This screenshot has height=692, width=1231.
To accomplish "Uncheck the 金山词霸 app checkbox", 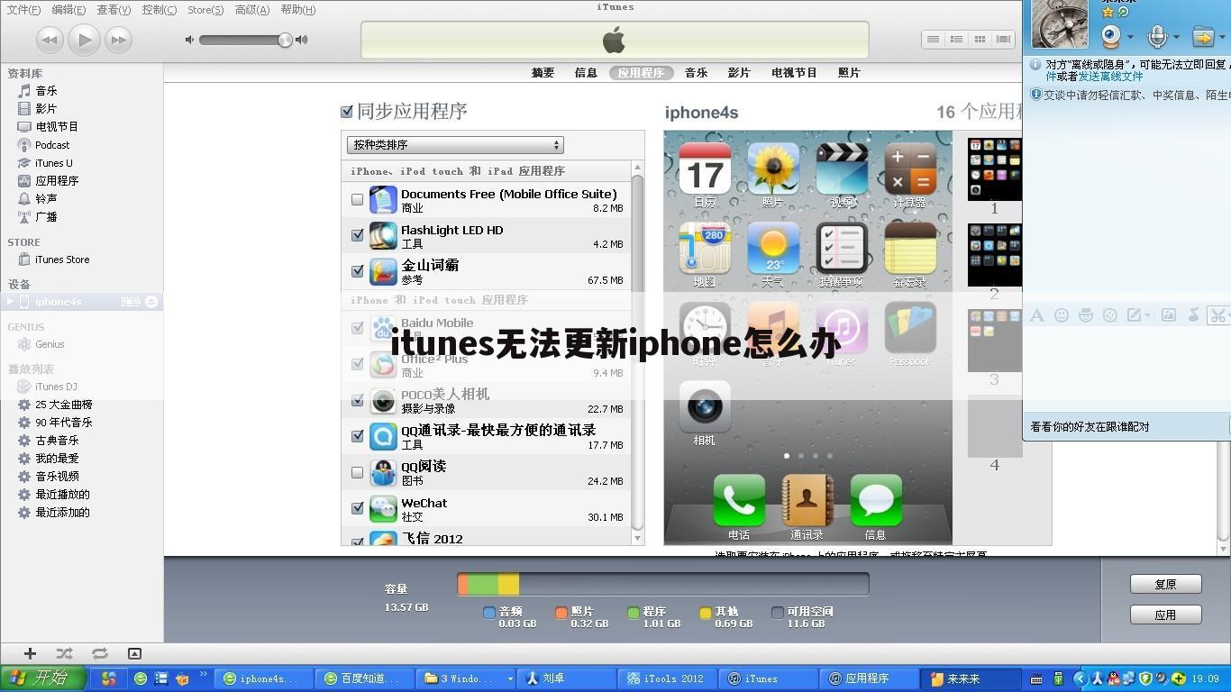I will [x=358, y=271].
